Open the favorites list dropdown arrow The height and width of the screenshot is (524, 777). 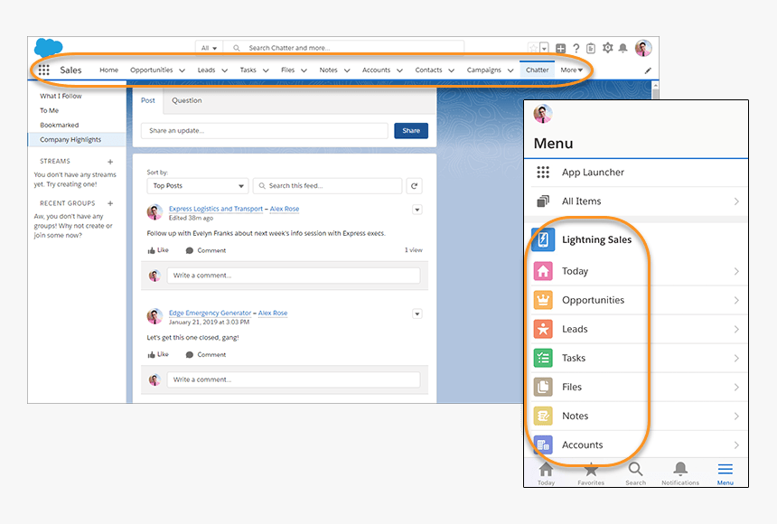click(544, 48)
